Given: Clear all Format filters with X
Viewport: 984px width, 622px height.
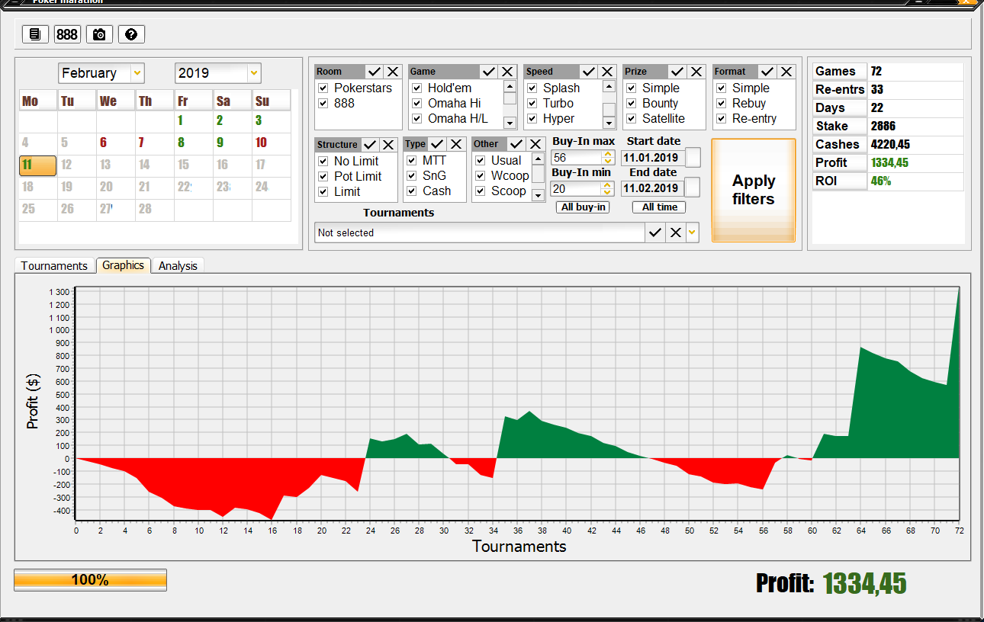Looking at the screenshot, I should pos(786,72).
